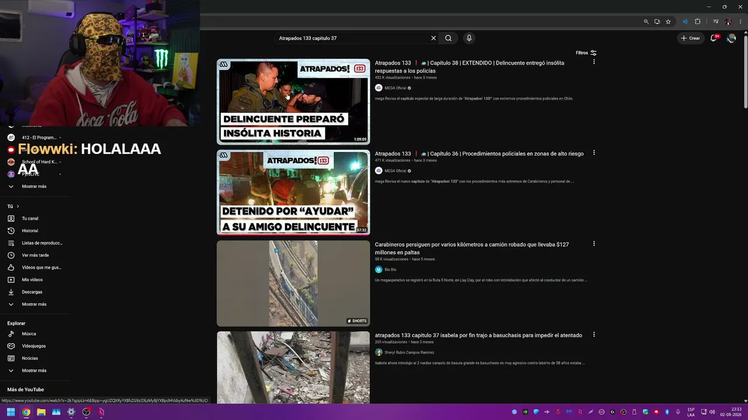Open File Explorer from the taskbar
The height and width of the screenshot is (420, 748).
coord(41,412)
